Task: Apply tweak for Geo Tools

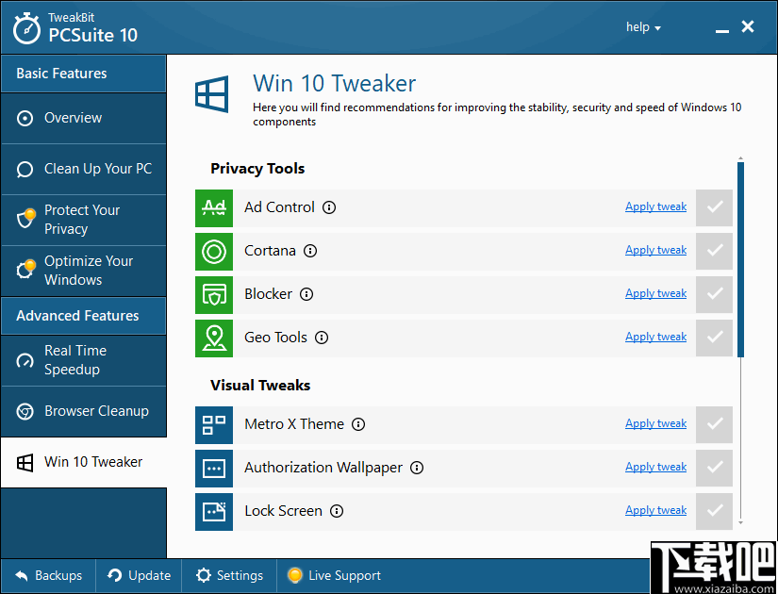Action: (655, 337)
